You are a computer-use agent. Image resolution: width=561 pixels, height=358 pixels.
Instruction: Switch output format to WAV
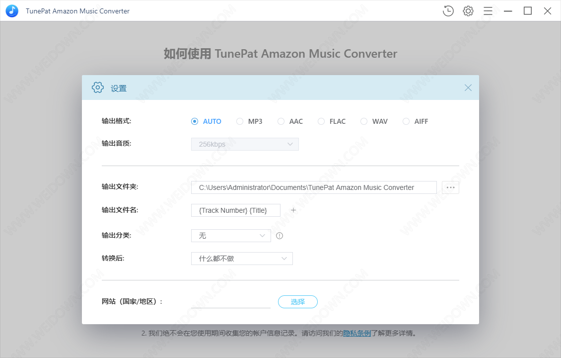click(374, 121)
